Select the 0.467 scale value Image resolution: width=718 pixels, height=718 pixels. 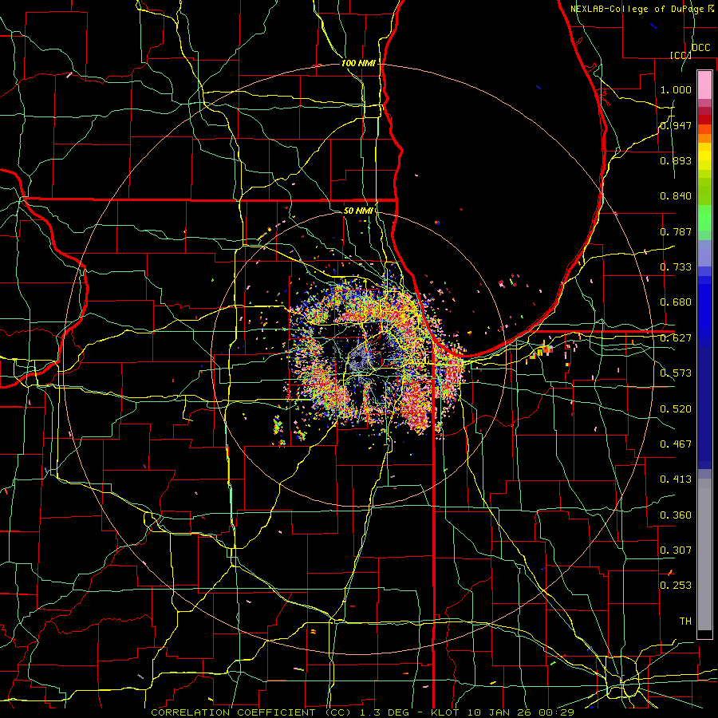pyautogui.click(x=676, y=444)
